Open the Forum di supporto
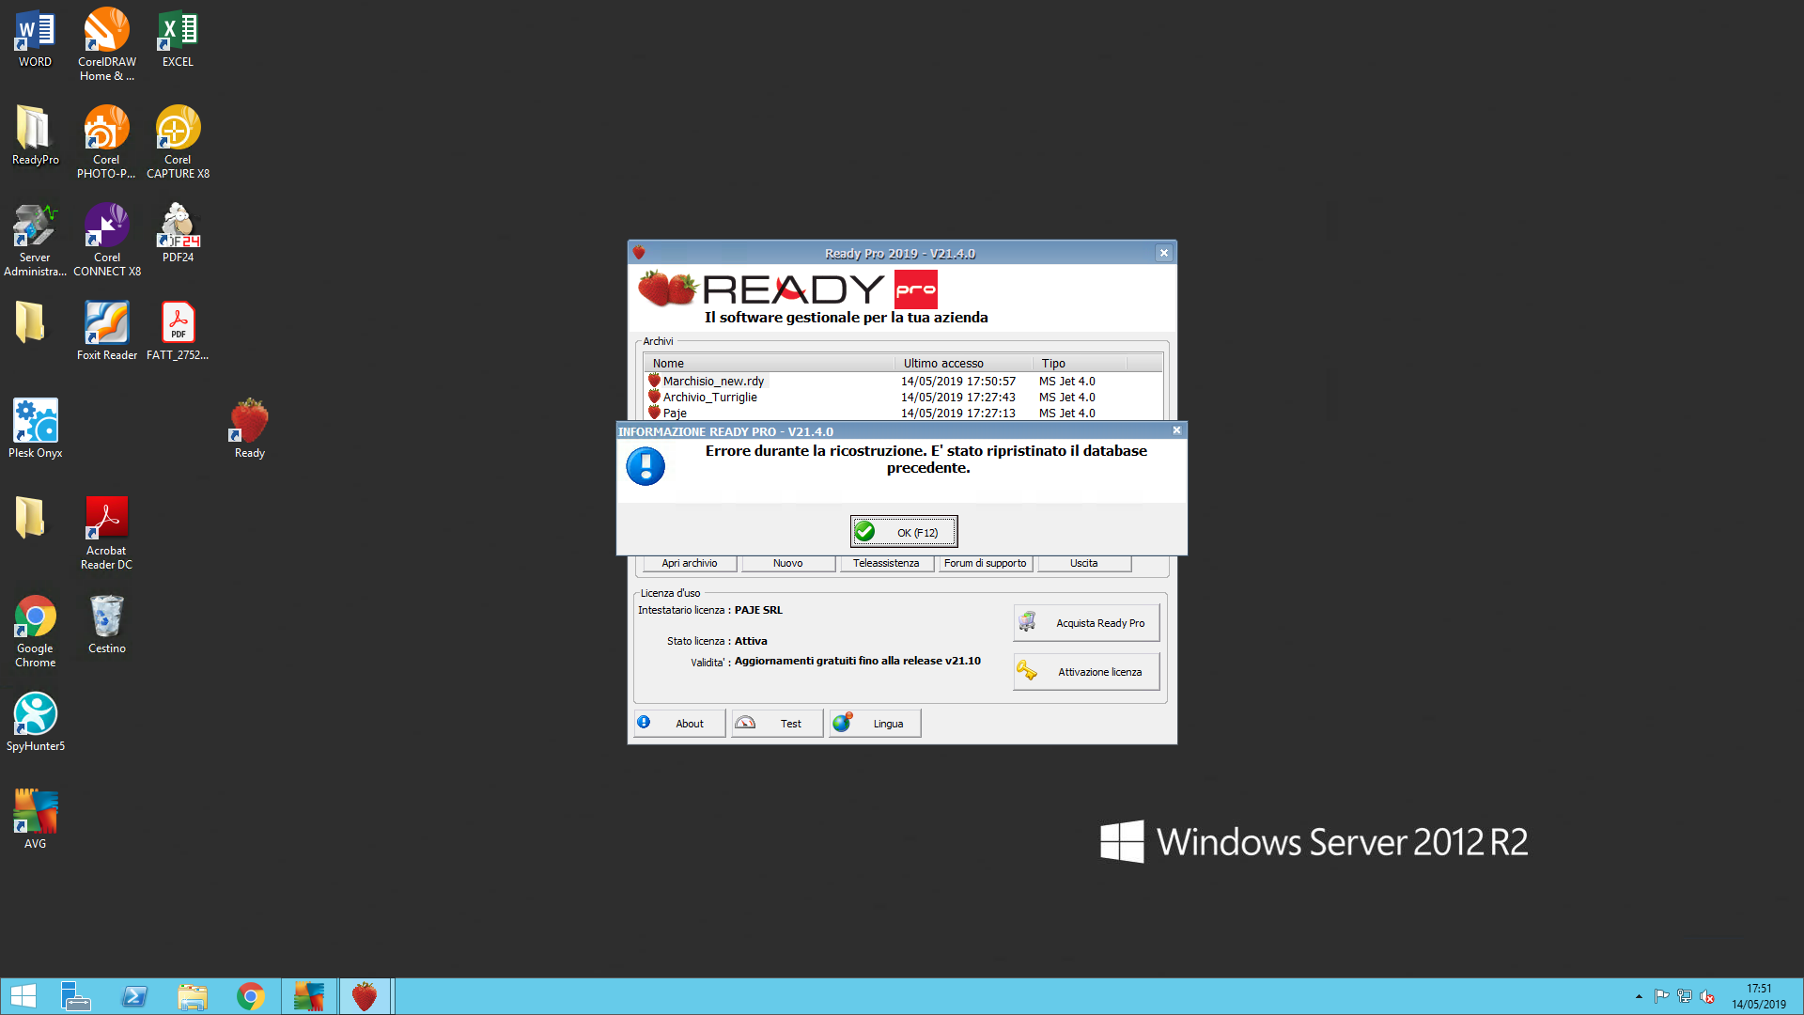This screenshot has width=1804, height=1015. pos(985,563)
